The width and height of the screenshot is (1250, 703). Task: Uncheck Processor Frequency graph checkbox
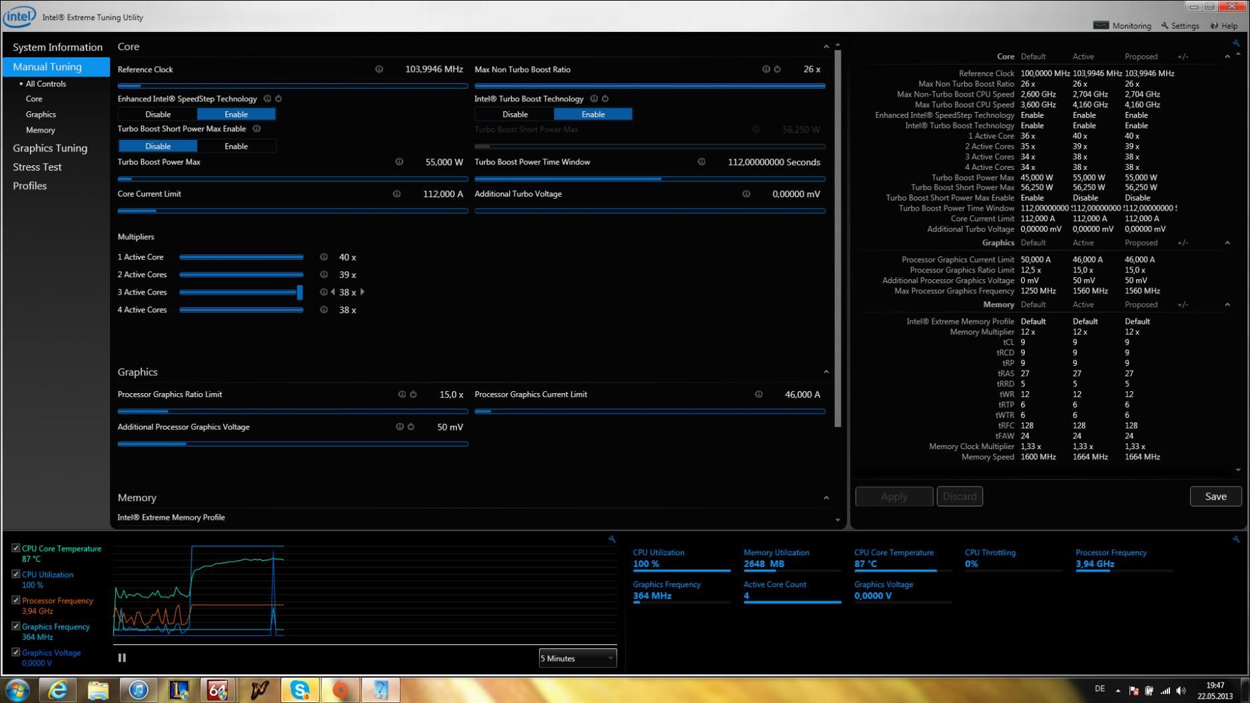(16, 600)
